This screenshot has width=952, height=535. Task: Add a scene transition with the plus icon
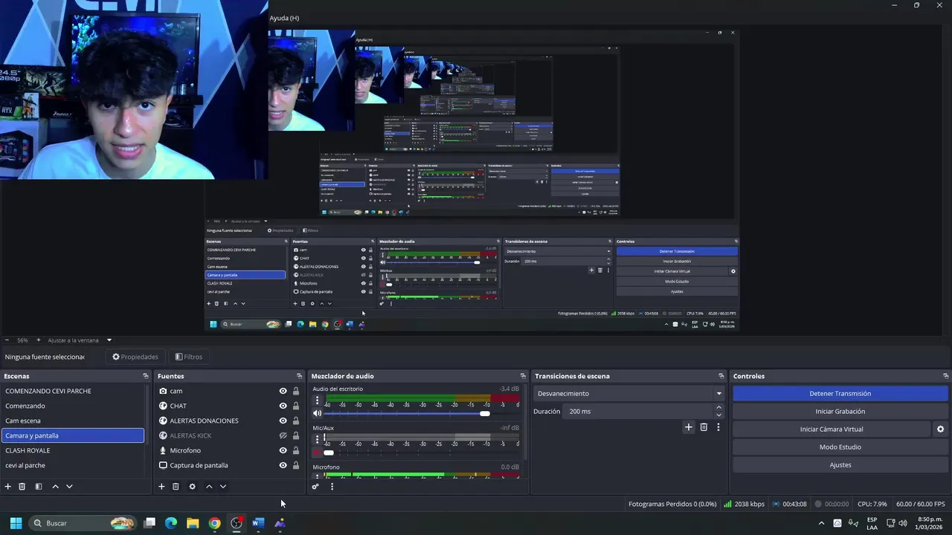point(689,427)
